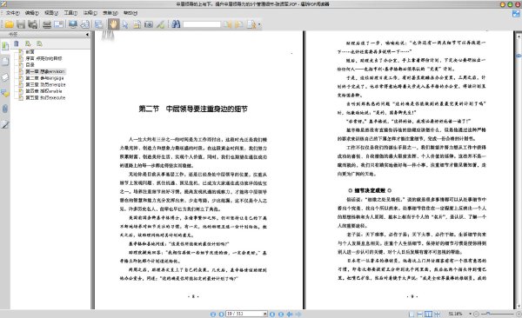Open the 工具 (Tools) menu
The height and width of the screenshot is (318, 522).
click(70, 13)
